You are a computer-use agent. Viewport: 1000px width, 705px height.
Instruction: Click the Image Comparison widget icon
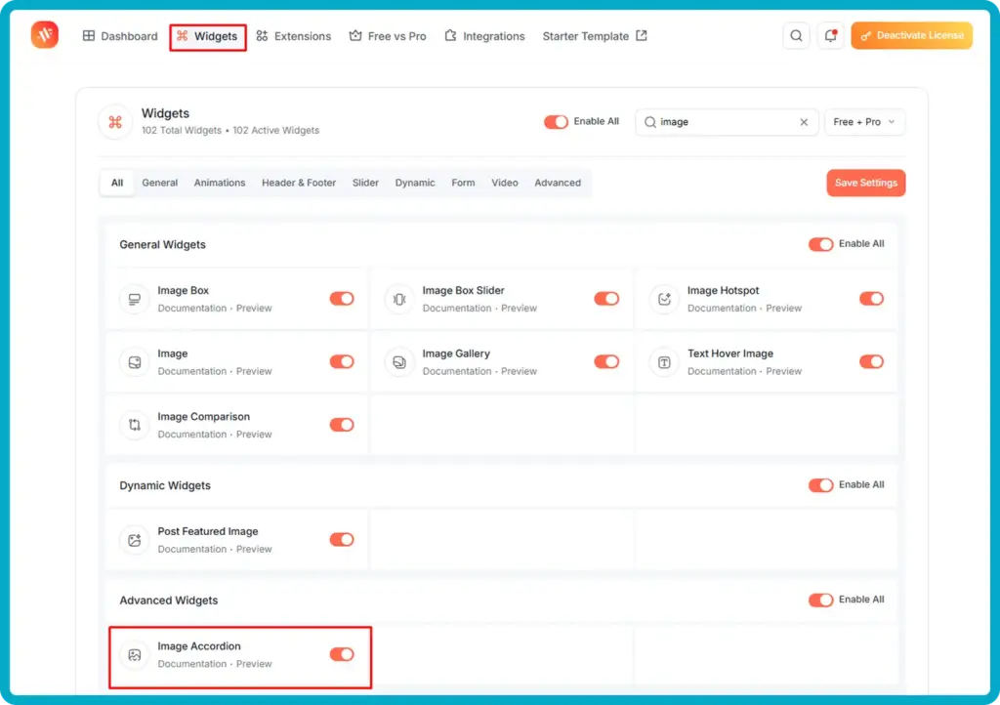coord(135,425)
